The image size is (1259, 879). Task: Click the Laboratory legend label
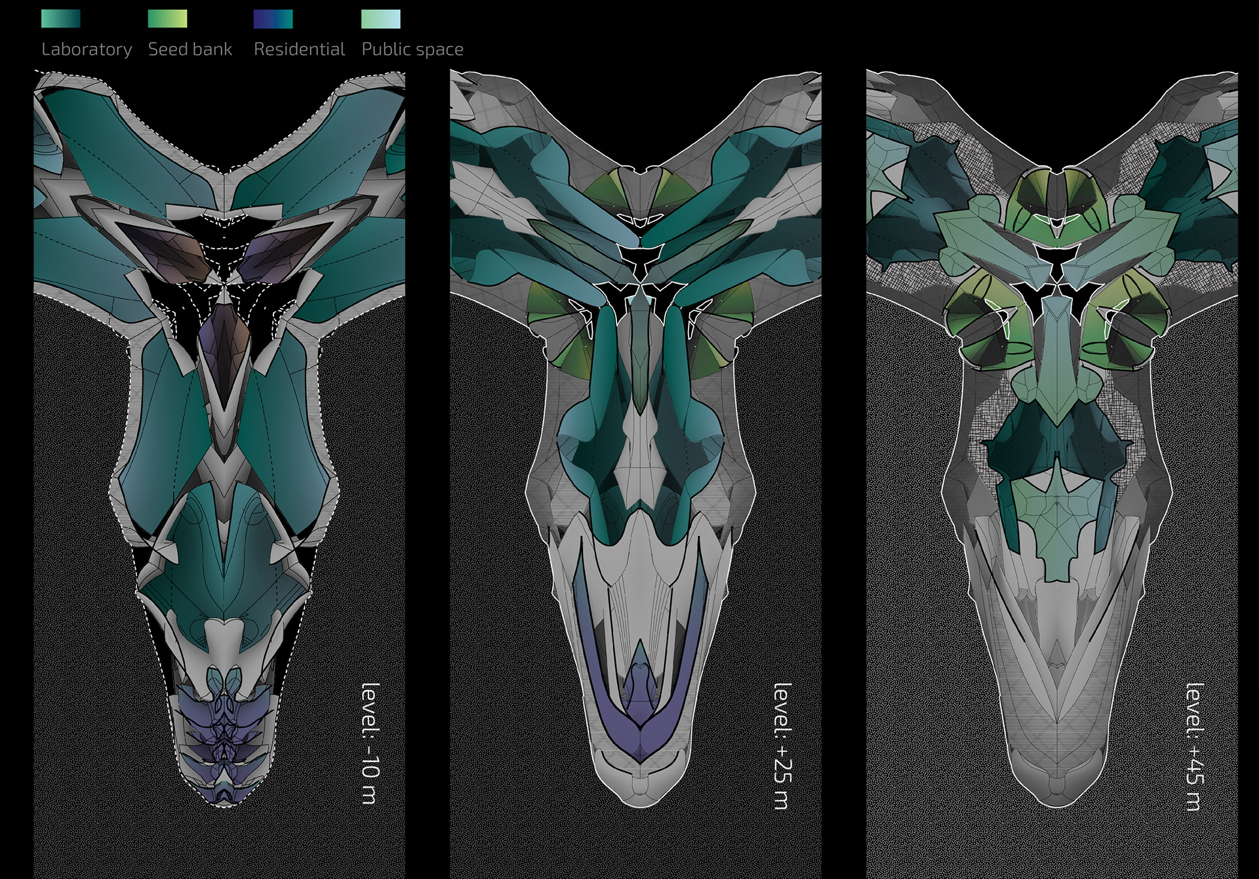coord(87,49)
